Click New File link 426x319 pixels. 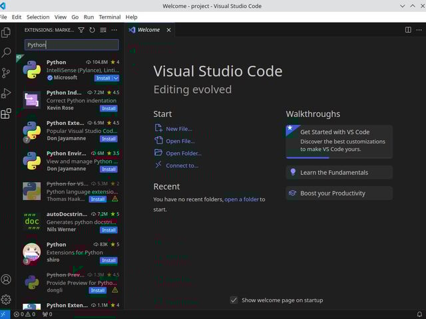(179, 129)
